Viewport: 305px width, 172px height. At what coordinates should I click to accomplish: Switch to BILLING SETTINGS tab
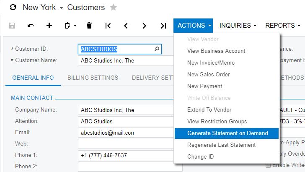[93, 78]
